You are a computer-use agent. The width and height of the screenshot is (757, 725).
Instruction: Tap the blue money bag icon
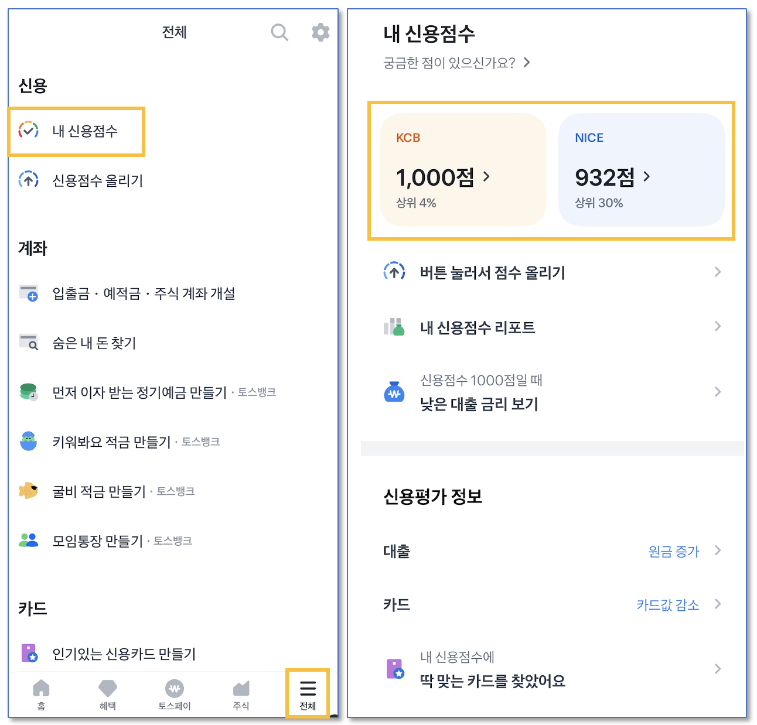pos(394,391)
